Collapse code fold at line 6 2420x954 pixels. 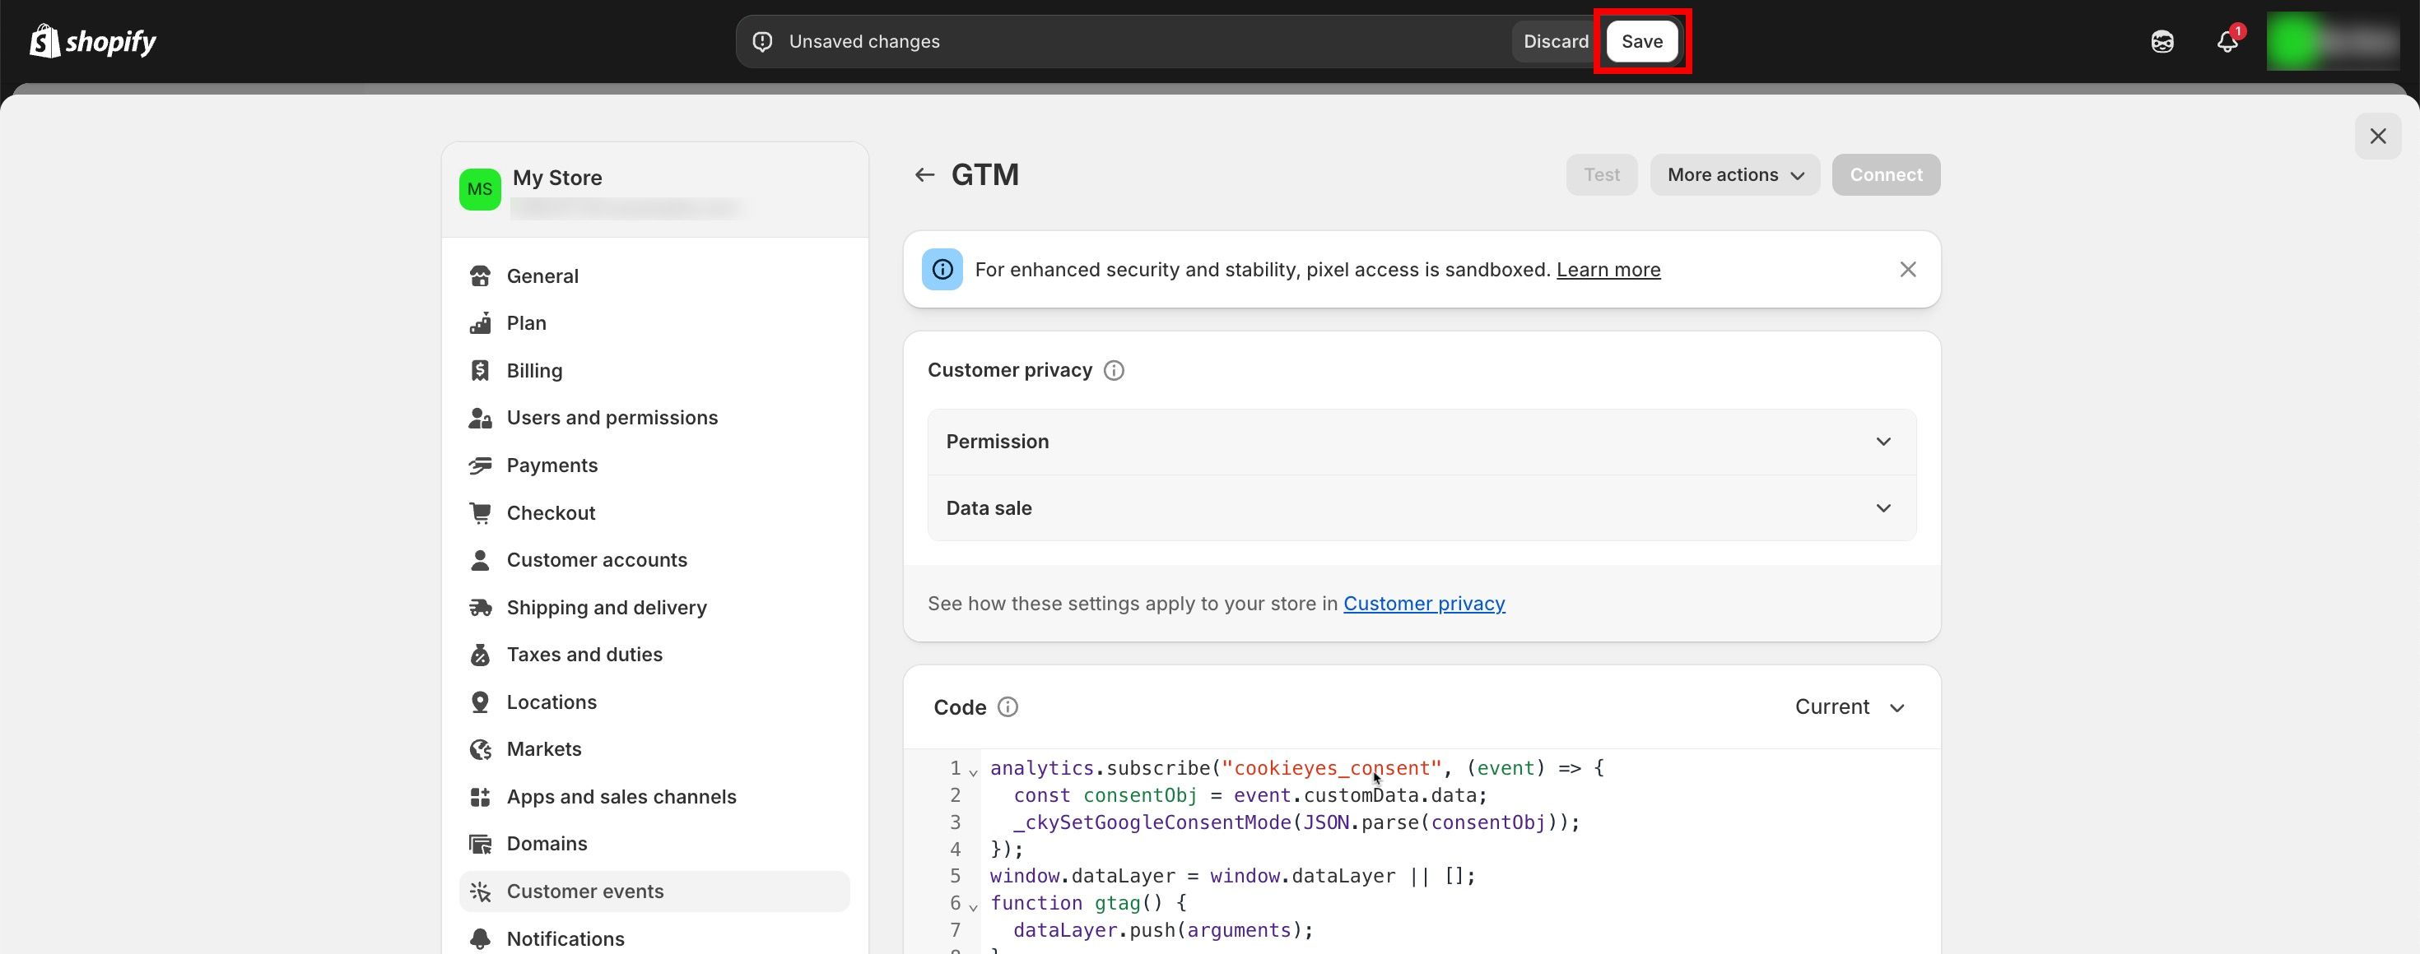973,907
